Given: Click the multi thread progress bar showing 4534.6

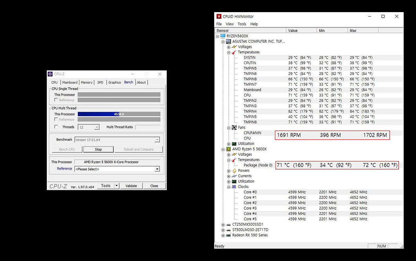Looking at the screenshot, I should tap(119, 114).
